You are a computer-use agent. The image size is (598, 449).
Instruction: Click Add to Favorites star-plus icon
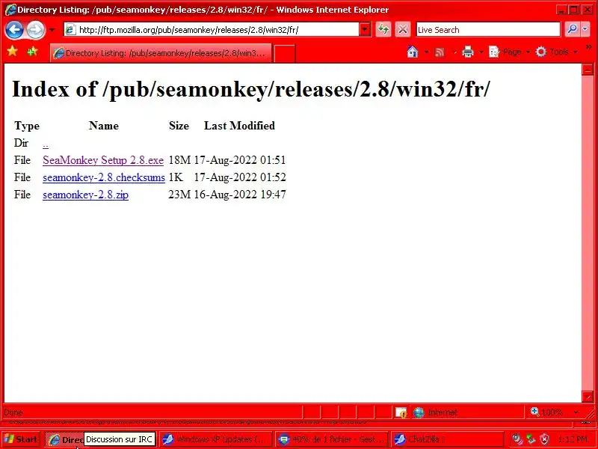coord(32,51)
